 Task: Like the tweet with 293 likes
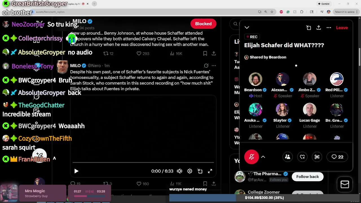click(143, 54)
